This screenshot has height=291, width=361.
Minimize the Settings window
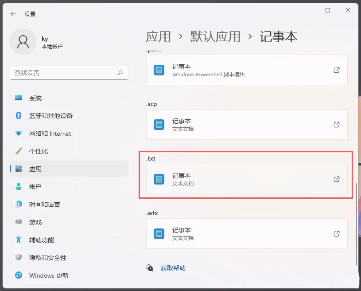(x=307, y=10)
